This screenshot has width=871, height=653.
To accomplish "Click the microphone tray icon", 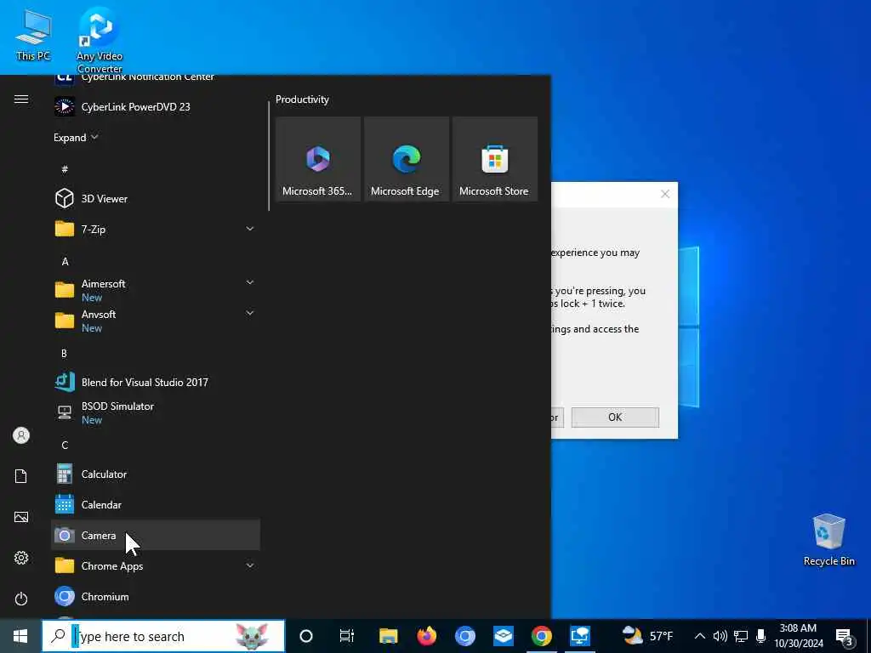I will click(761, 636).
